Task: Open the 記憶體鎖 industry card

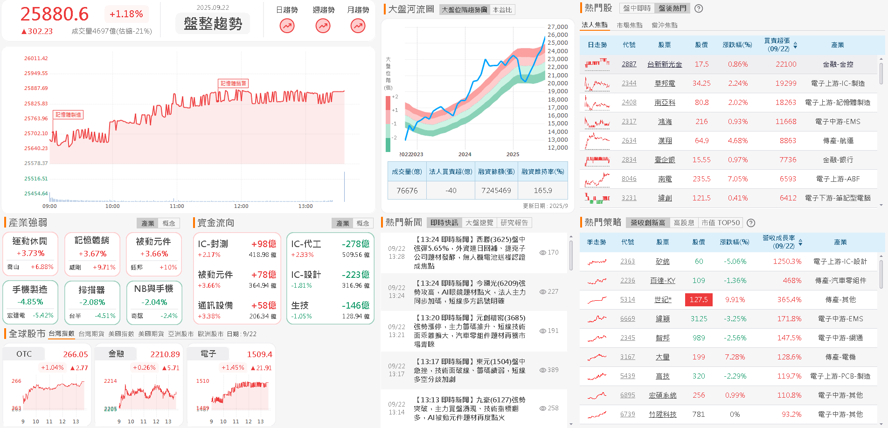Action: (x=92, y=254)
